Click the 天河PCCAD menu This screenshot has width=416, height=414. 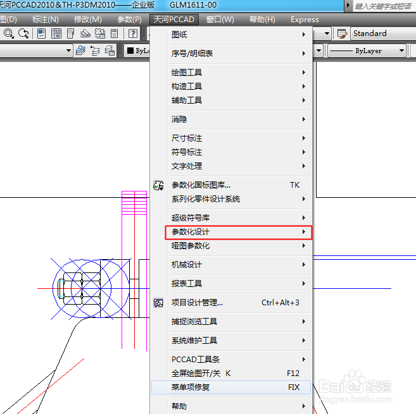174,20
